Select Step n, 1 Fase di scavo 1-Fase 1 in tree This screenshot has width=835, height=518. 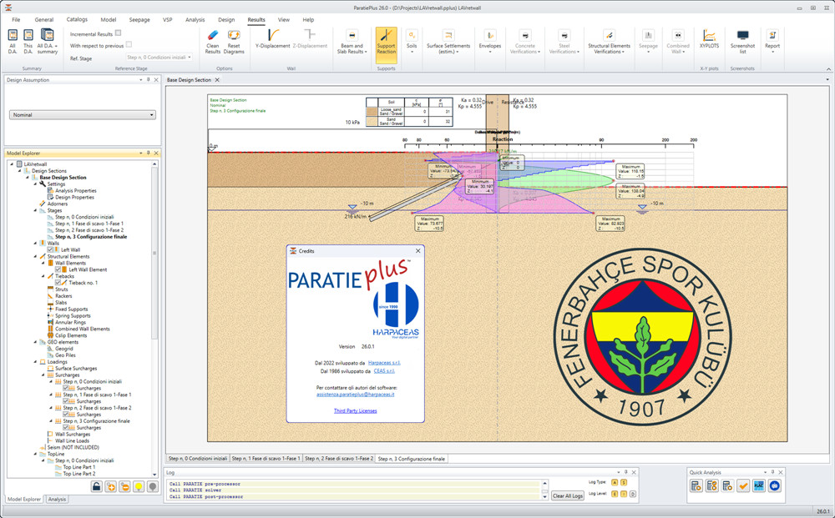pyautogui.click(x=89, y=224)
